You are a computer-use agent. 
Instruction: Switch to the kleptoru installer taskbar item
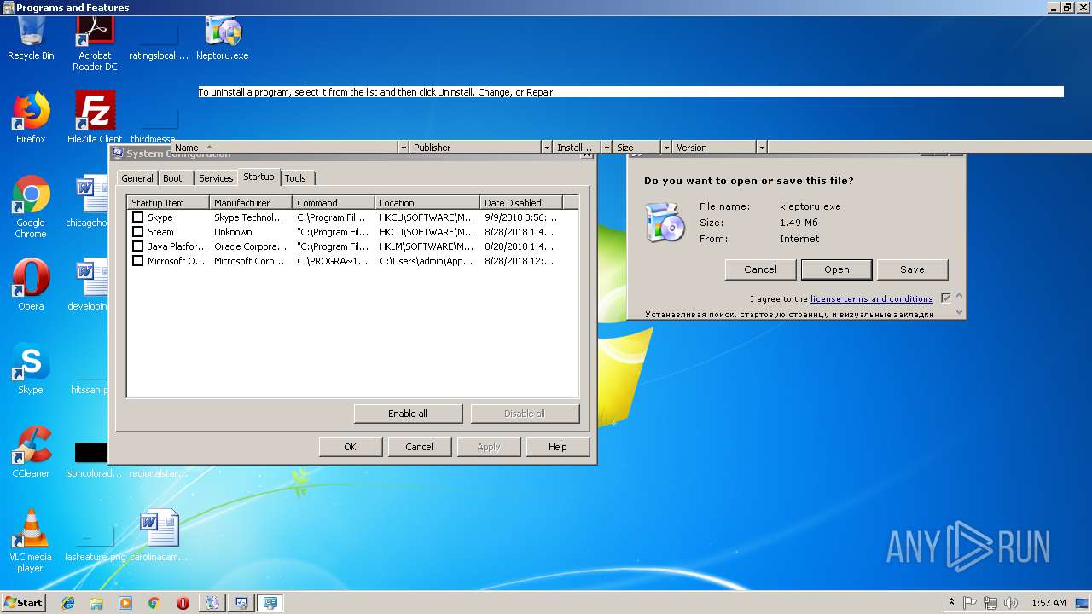(x=212, y=603)
